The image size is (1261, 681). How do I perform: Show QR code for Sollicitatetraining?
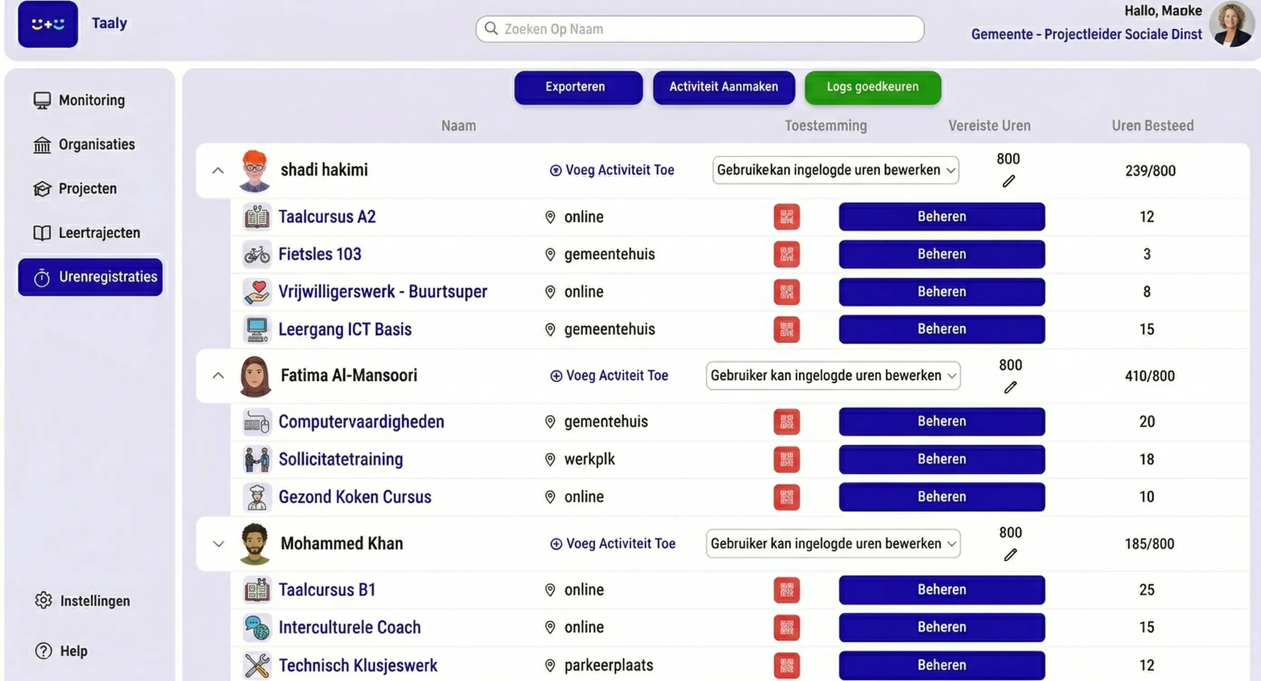pos(786,460)
